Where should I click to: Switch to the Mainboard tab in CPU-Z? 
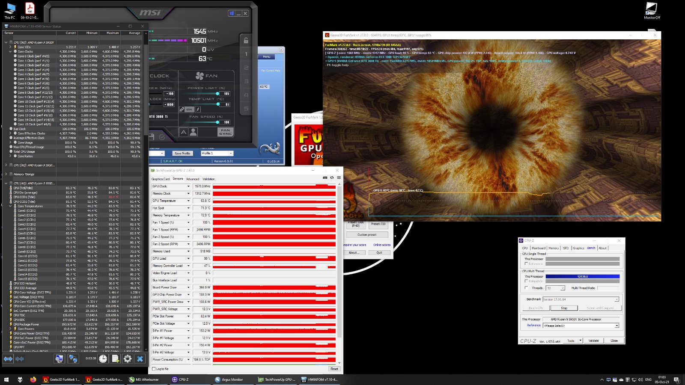click(x=539, y=248)
